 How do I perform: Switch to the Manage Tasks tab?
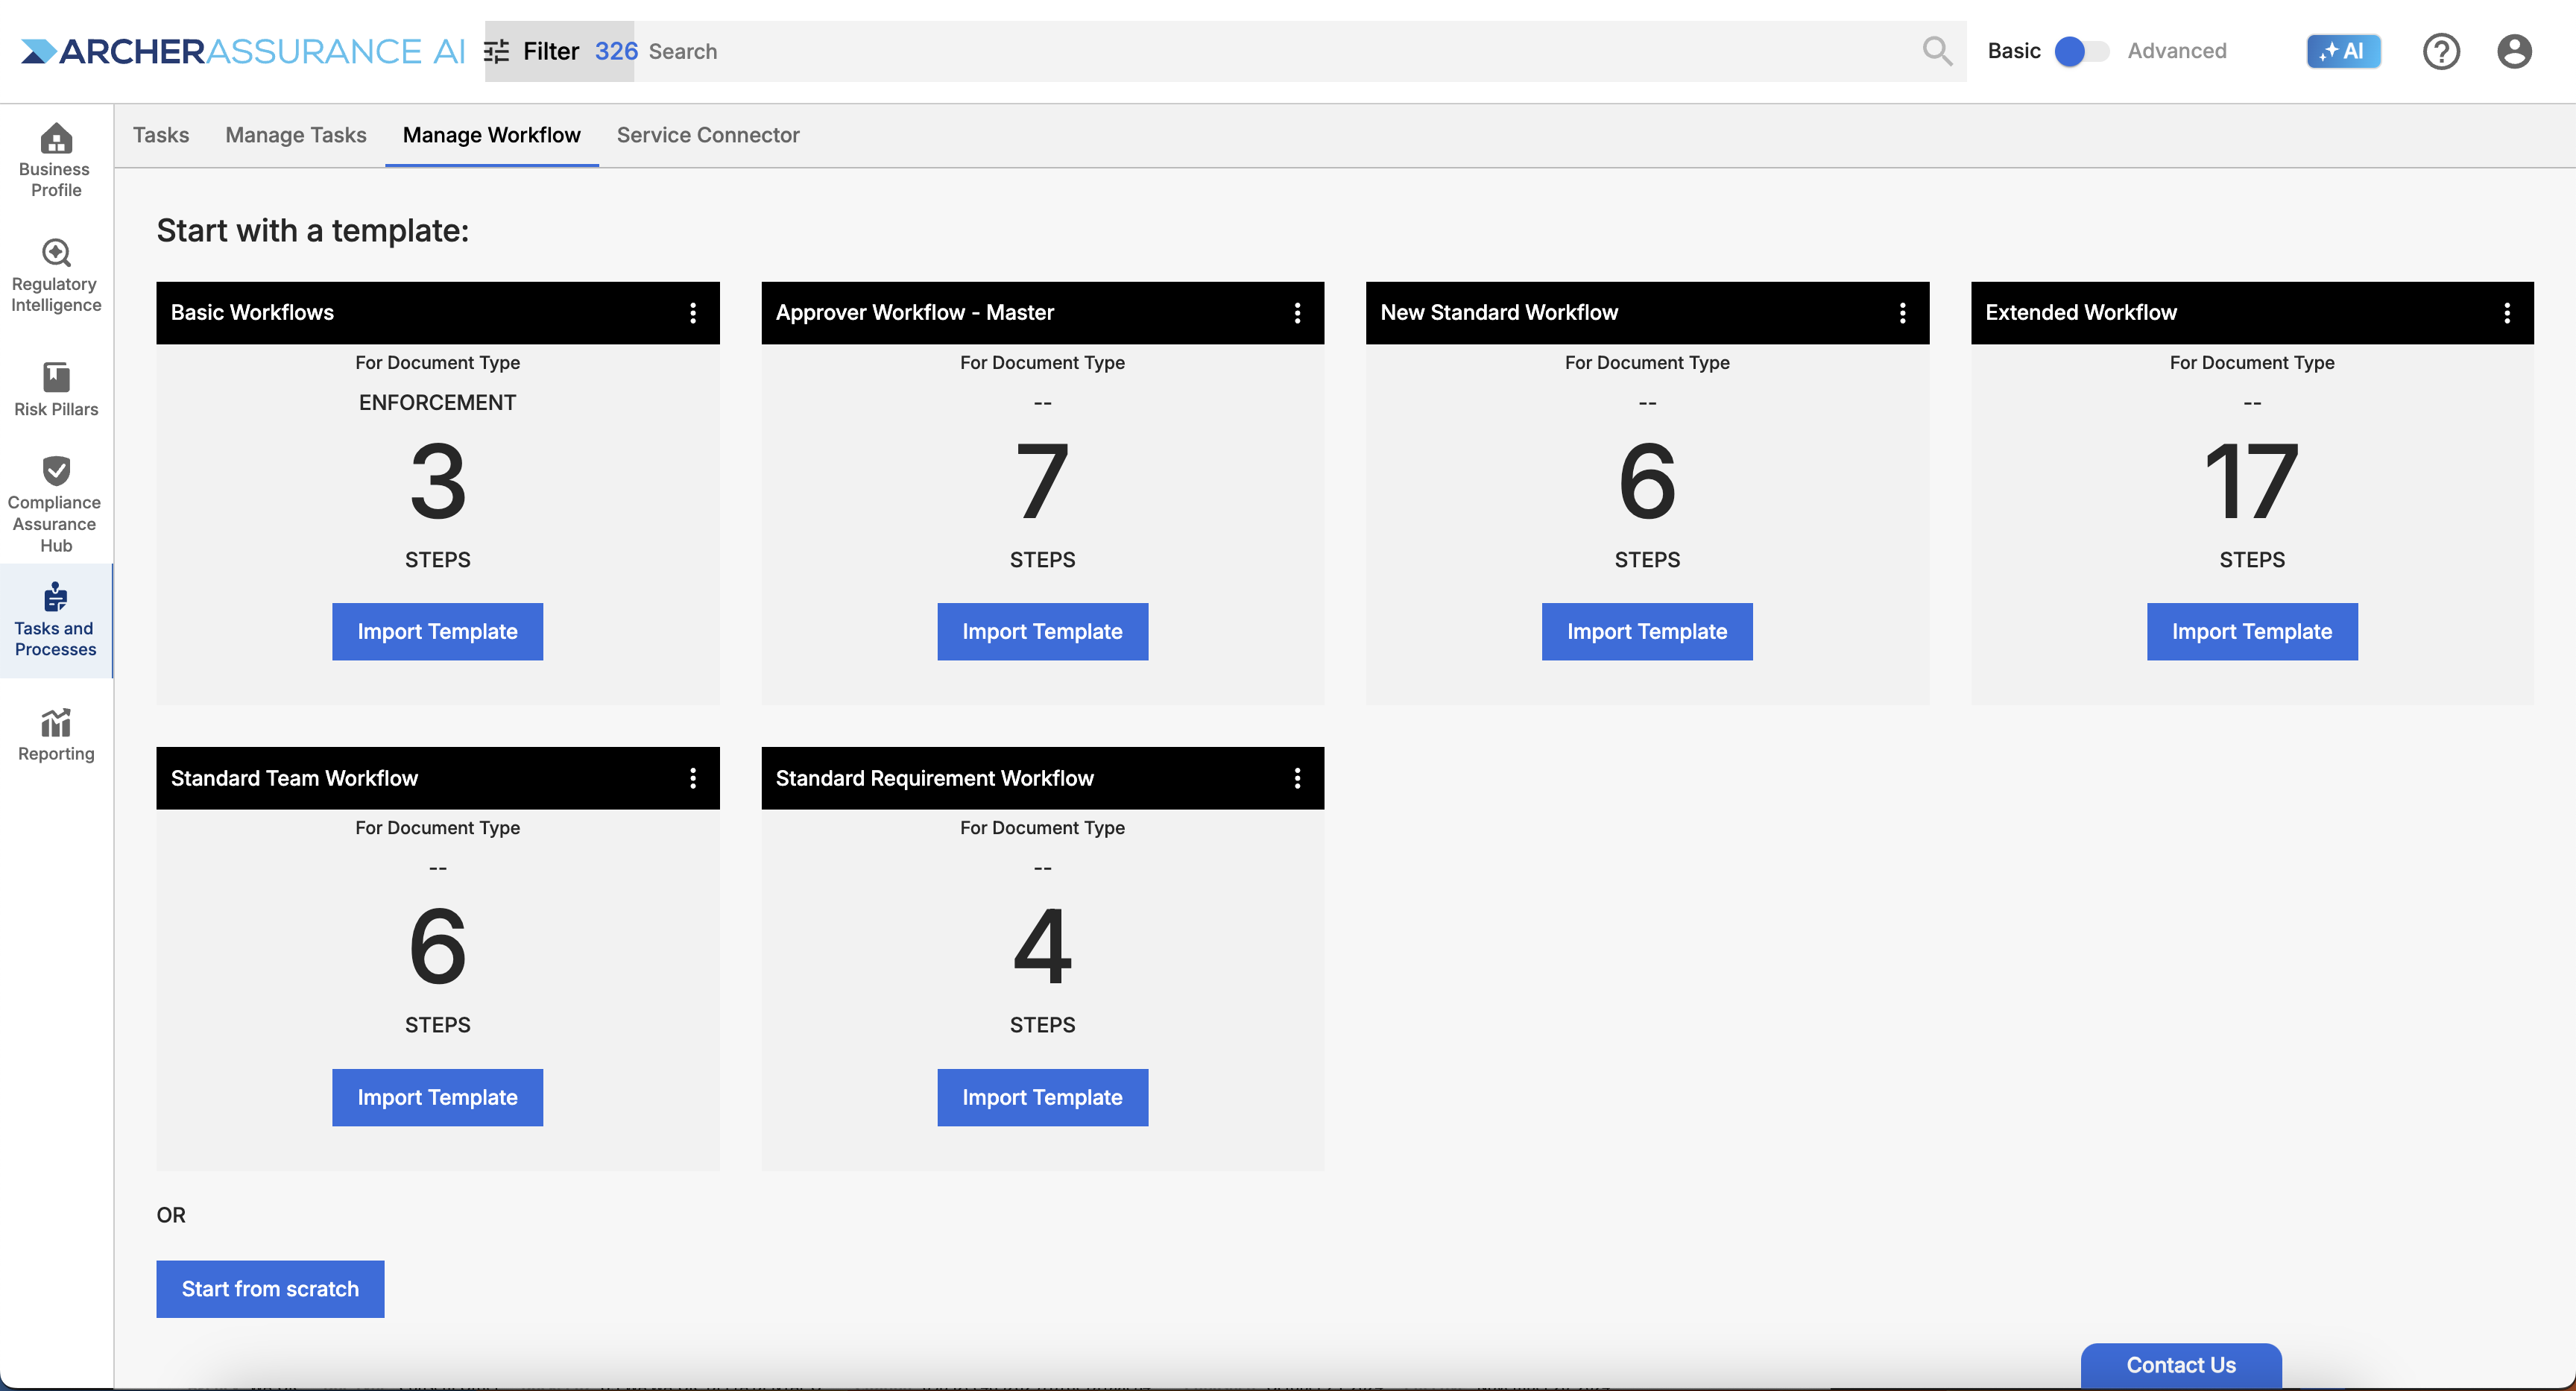click(296, 135)
